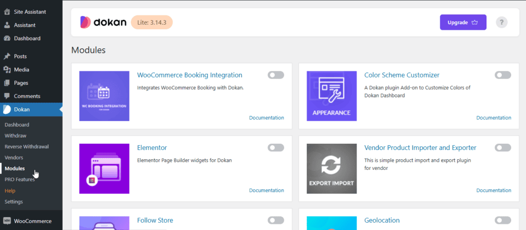Image resolution: width=526 pixels, height=230 pixels.
Task: Click the WooCommerce icon in sidebar
Action: (x=7, y=221)
